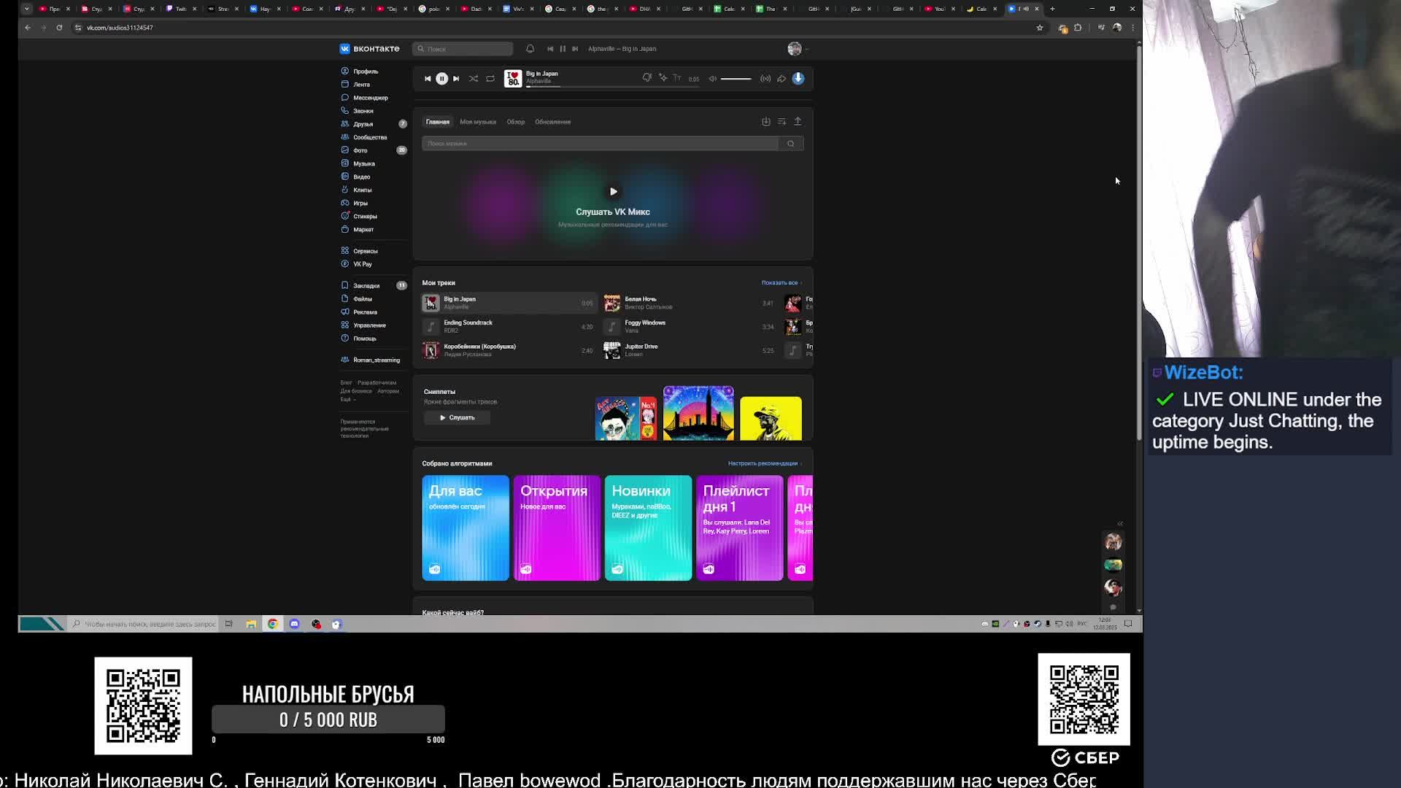This screenshot has height=788, width=1401.
Task: Toggle shuffle in the music player
Action: pyautogui.click(x=474, y=79)
